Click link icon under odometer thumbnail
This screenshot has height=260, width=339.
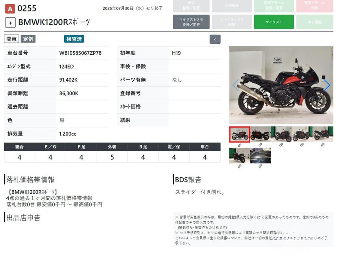260,166
